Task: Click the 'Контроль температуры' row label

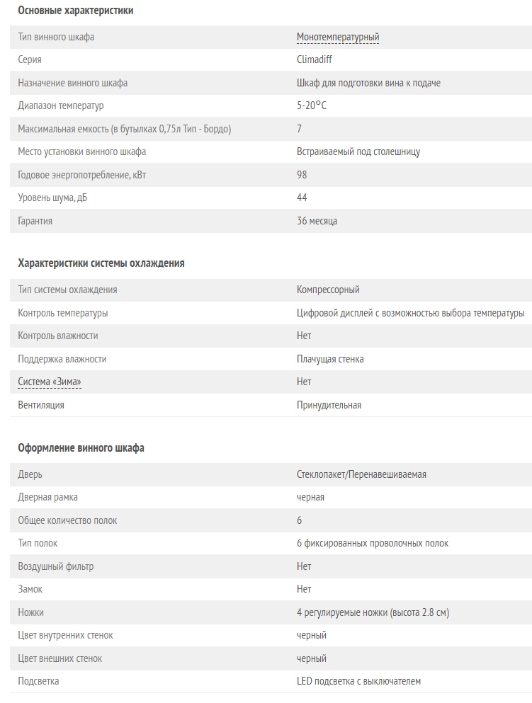Action: click(x=63, y=313)
